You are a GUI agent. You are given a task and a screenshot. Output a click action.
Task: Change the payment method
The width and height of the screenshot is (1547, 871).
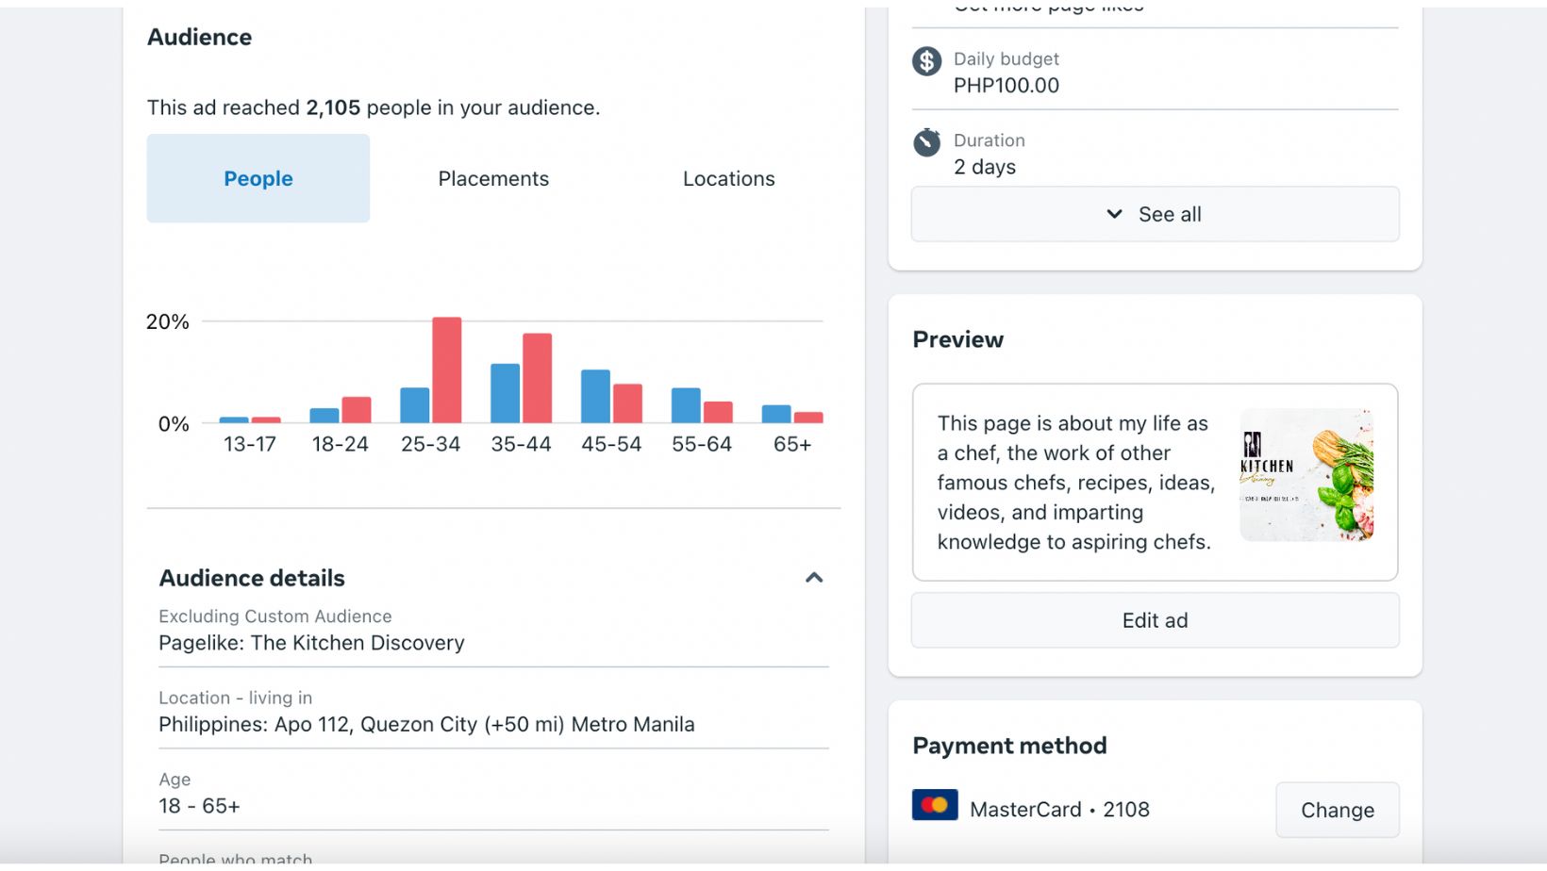pos(1337,810)
